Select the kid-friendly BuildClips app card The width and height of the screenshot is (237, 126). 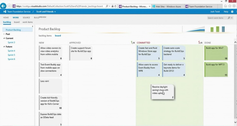(50, 103)
